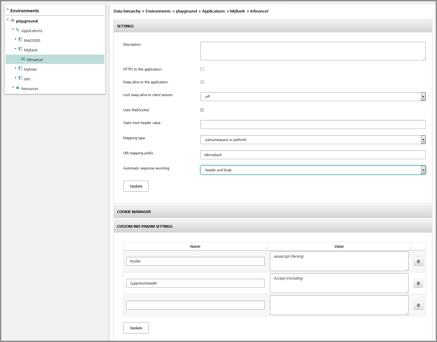This screenshot has width=437, height=342.
Task: Click Data hierarchy breadcrumb link
Action: 127,11
